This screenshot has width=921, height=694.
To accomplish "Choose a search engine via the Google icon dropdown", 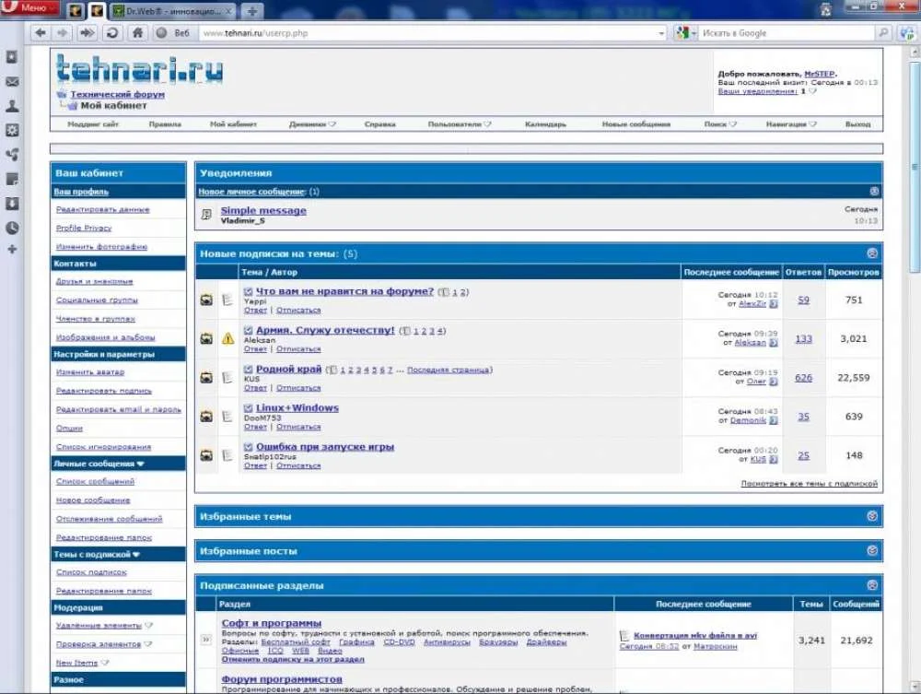I will click(685, 33).
